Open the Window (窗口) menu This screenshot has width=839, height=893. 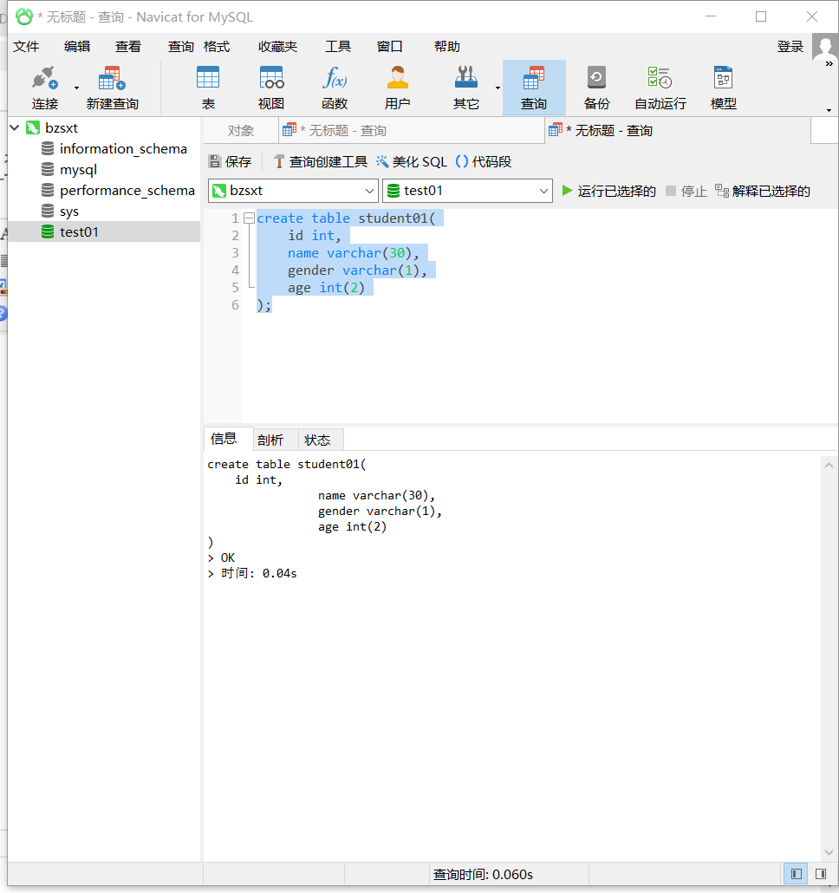[x=390, y=47]
